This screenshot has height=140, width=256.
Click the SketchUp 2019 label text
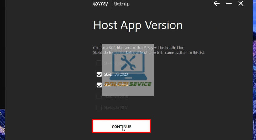pyautogui.click(x=116, y=85)
